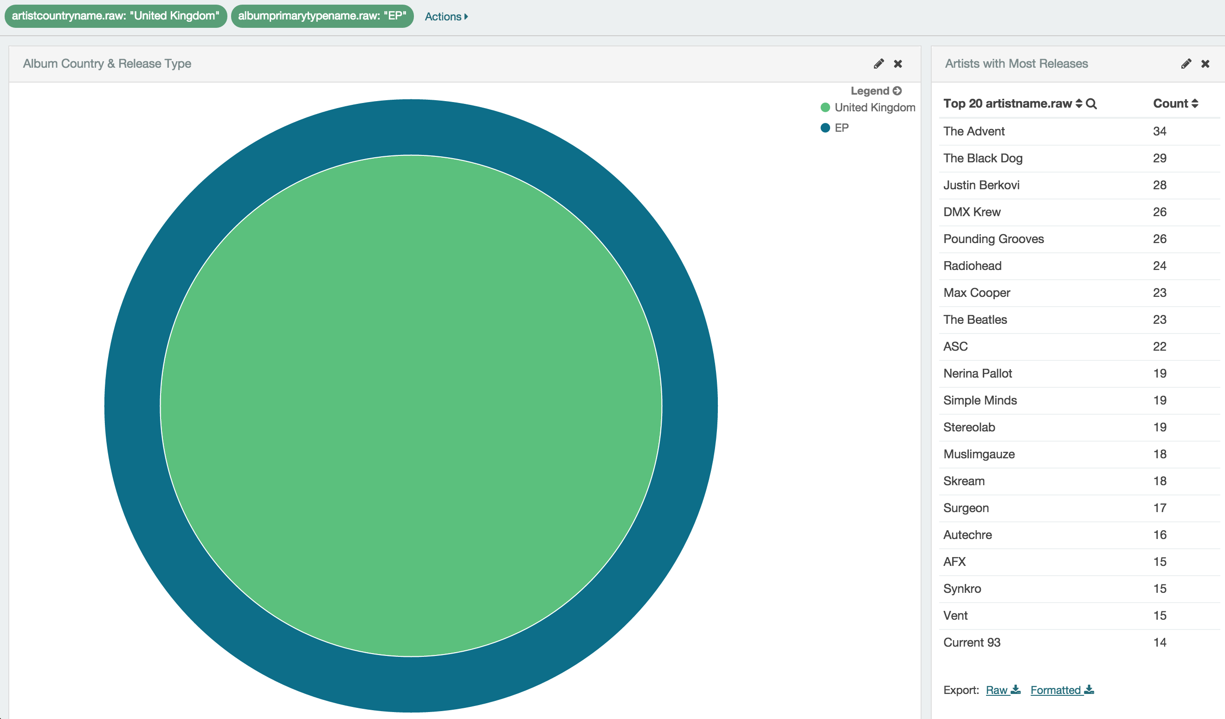This screenshot has width=1225, height=719.
Task: Click the Artists with Most Releases title
Action: pos(1016,64)
